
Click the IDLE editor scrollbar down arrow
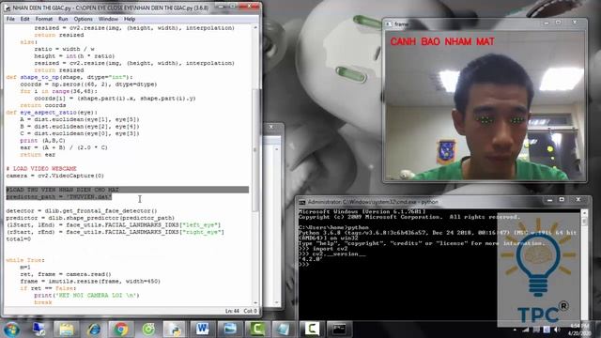(x=255, y=303)
